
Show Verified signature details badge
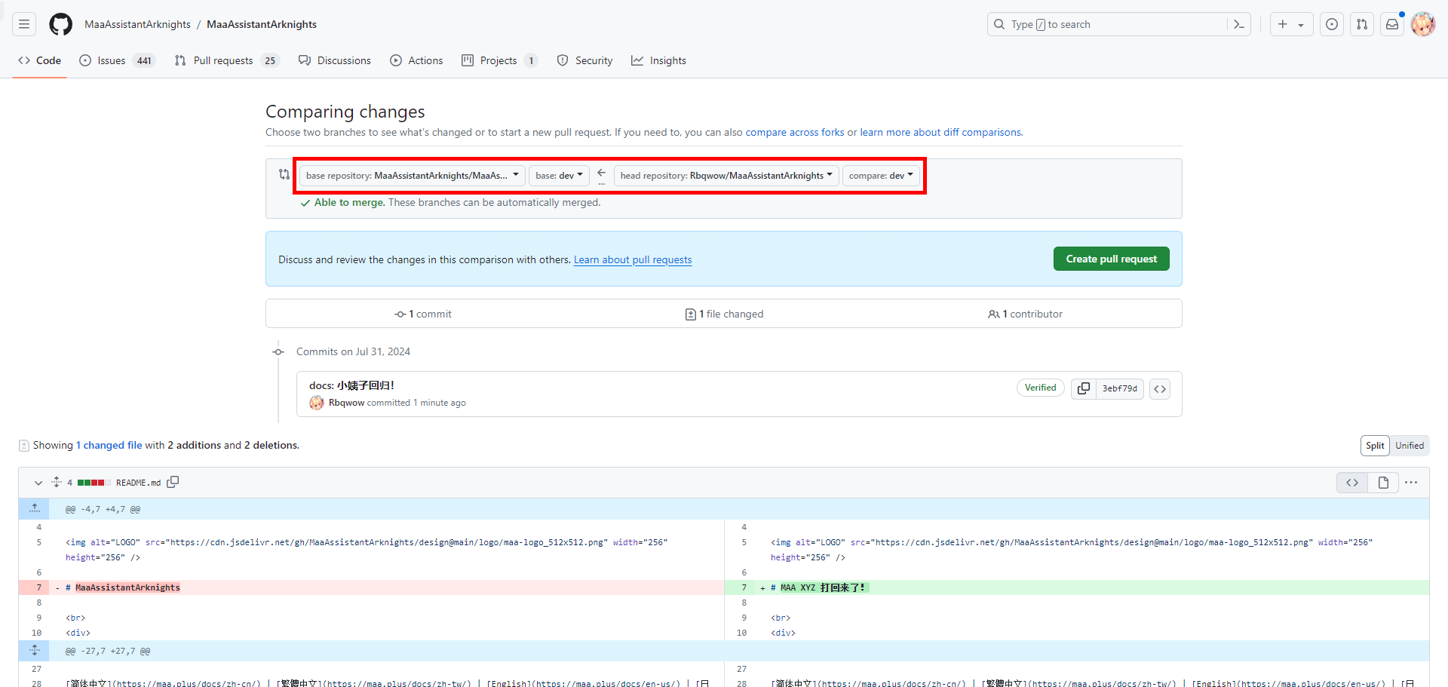pyautogui.click(x=1041, y=388)
